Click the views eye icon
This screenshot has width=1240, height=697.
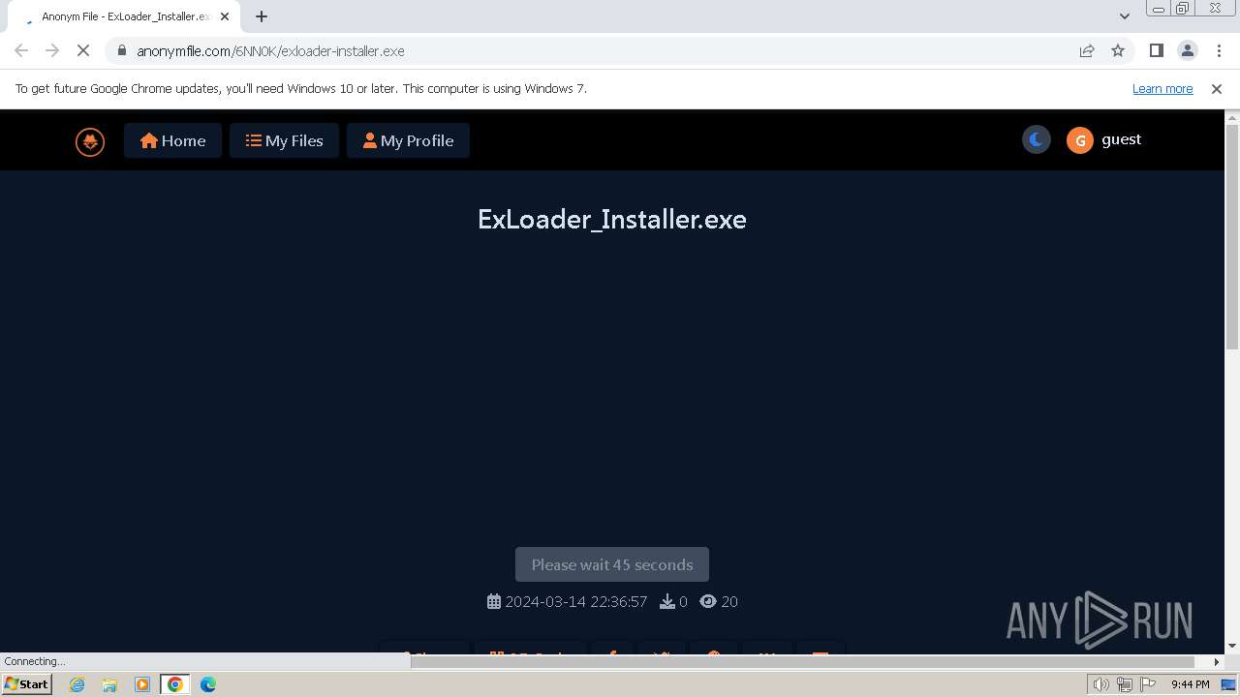click(x=708, y=601)
